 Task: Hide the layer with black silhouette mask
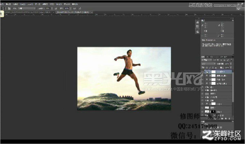(x=202, y=112)
